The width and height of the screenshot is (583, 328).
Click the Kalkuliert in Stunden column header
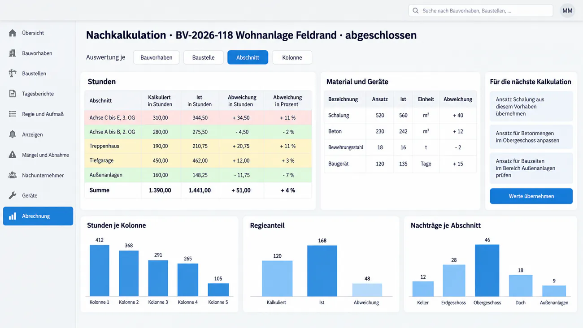pos(160,101)
